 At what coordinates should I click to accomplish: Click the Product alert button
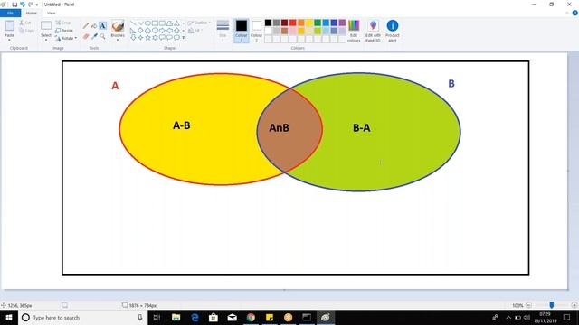tap(393, 31)
